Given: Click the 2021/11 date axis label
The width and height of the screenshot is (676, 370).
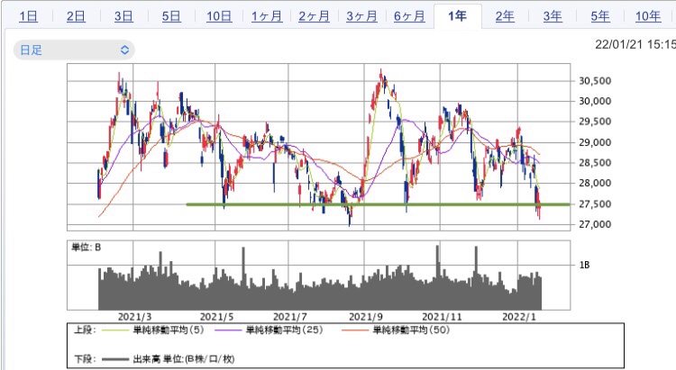Looking at the screenshot, I should 442,317.
